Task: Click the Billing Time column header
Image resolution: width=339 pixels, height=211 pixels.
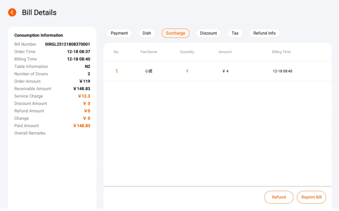Action: [281, 52]
